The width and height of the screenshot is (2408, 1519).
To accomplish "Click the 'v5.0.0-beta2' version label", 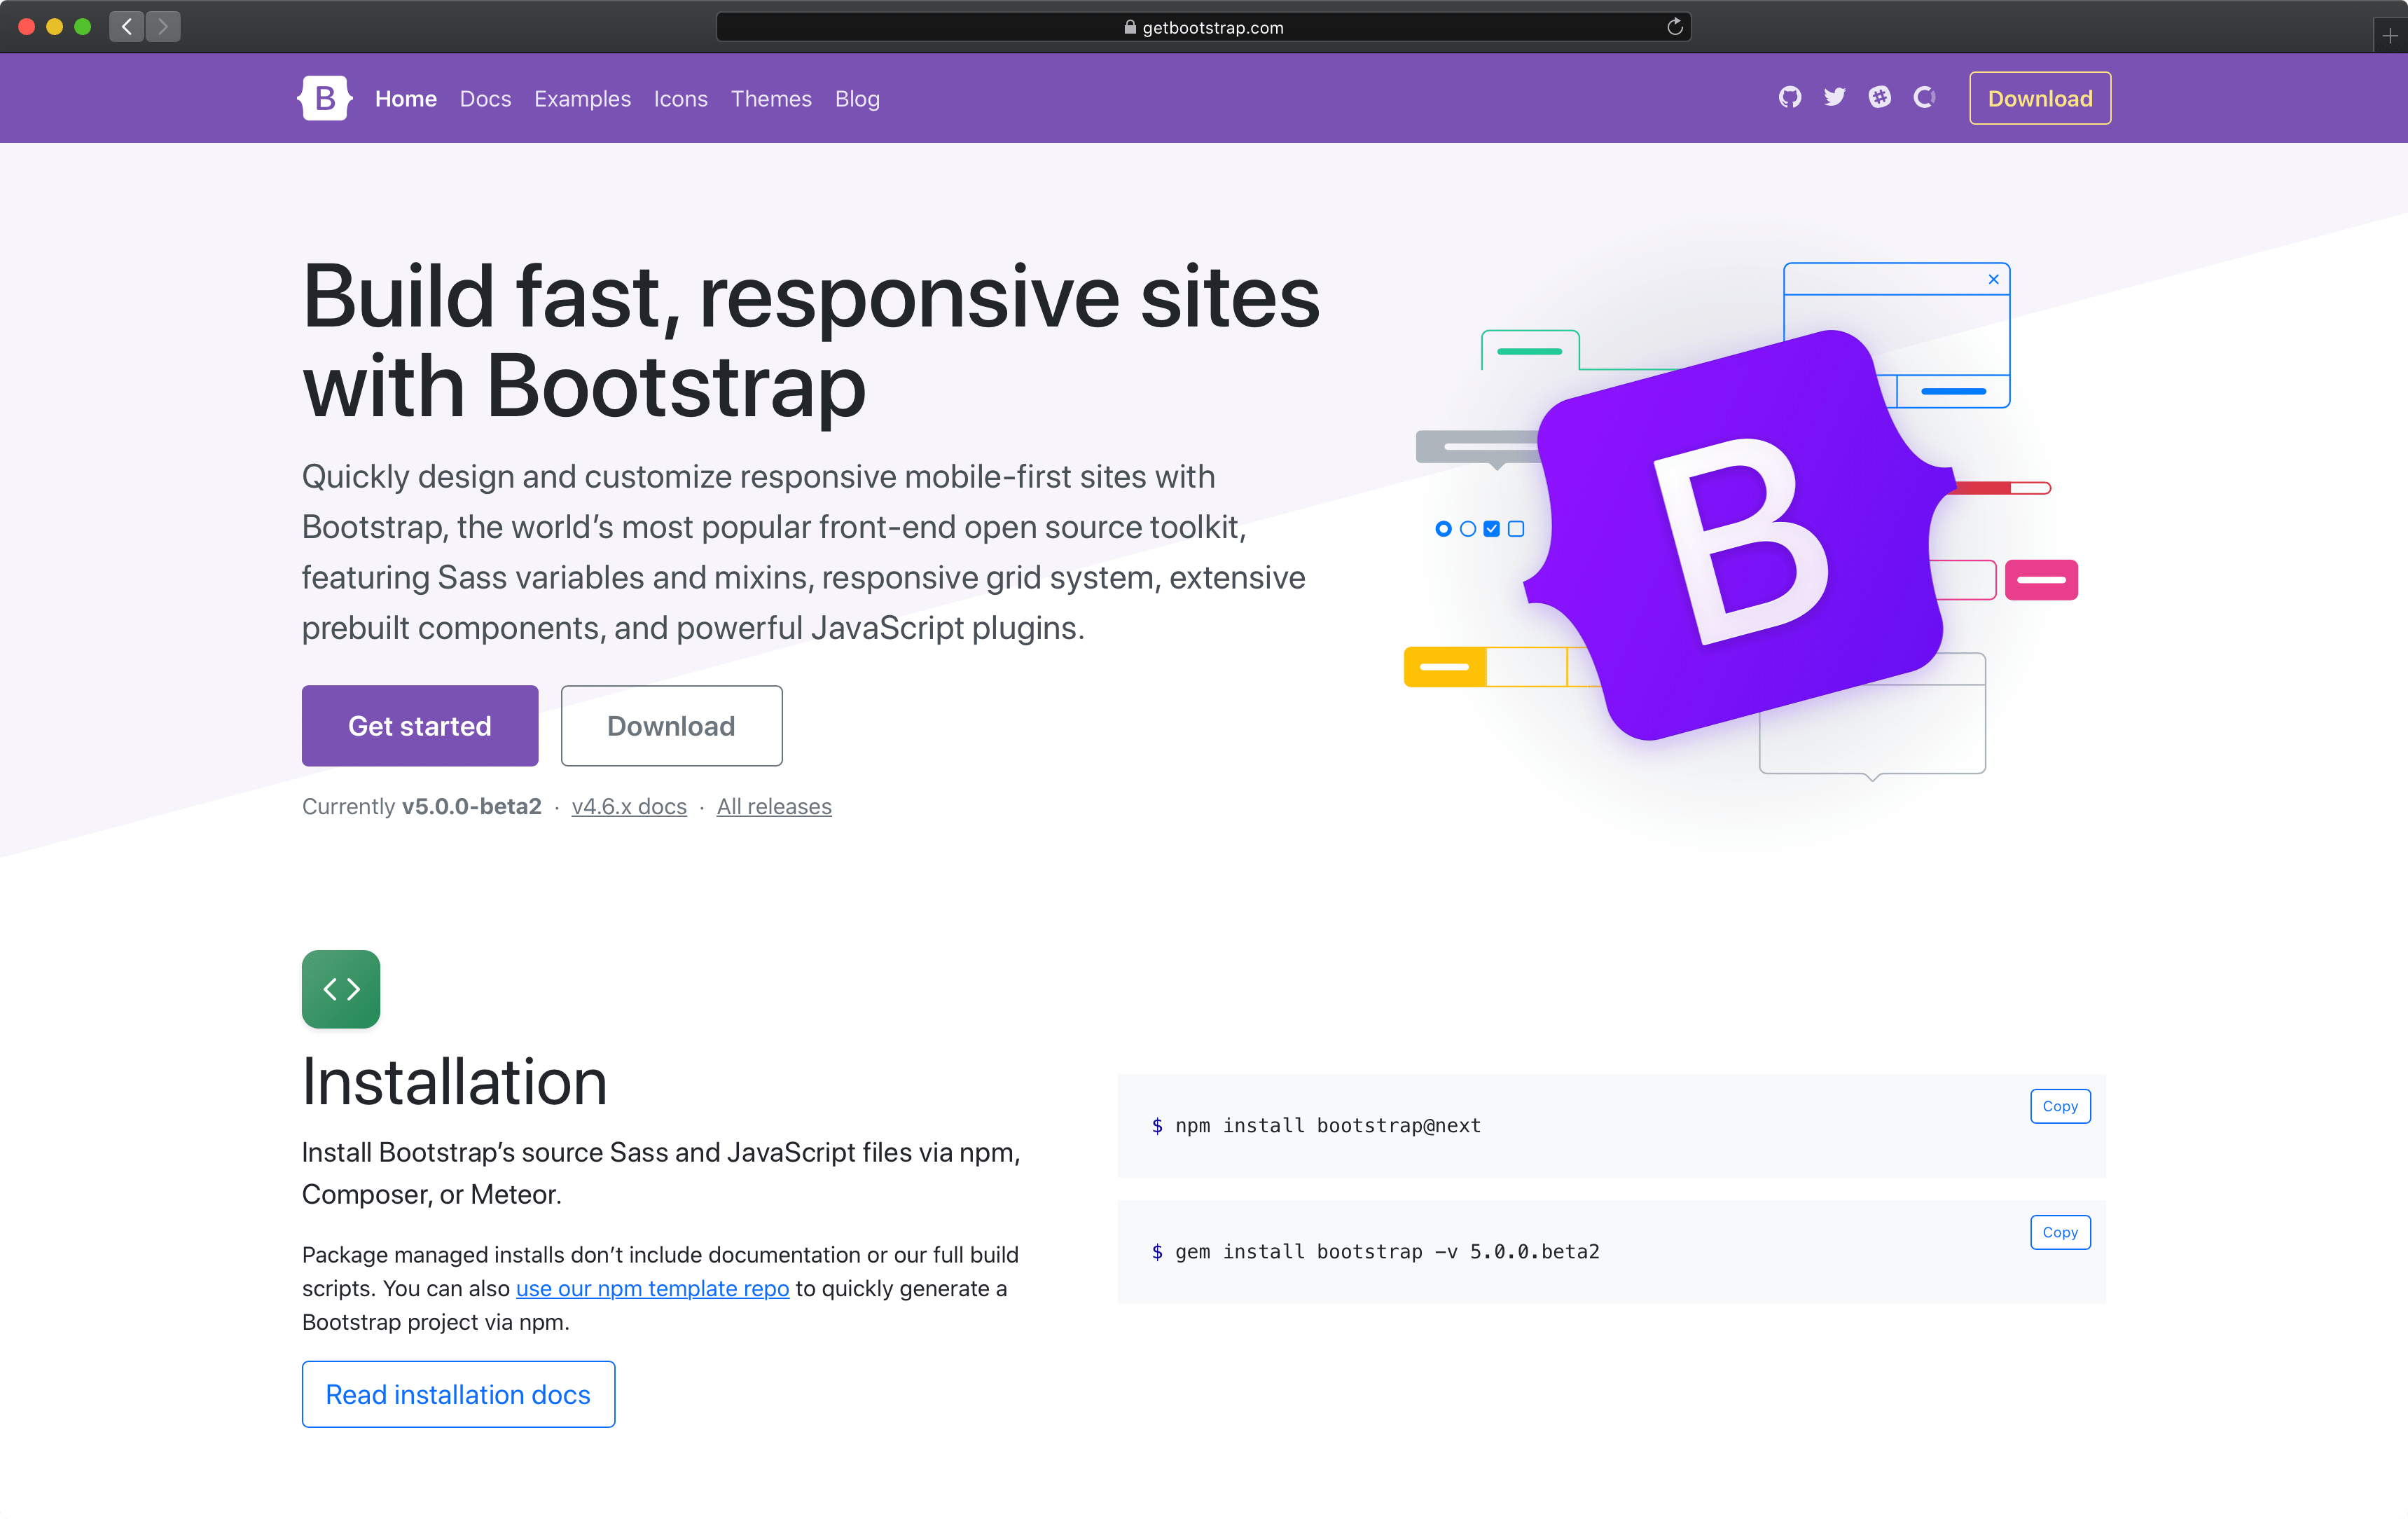I will click(474, 805).
